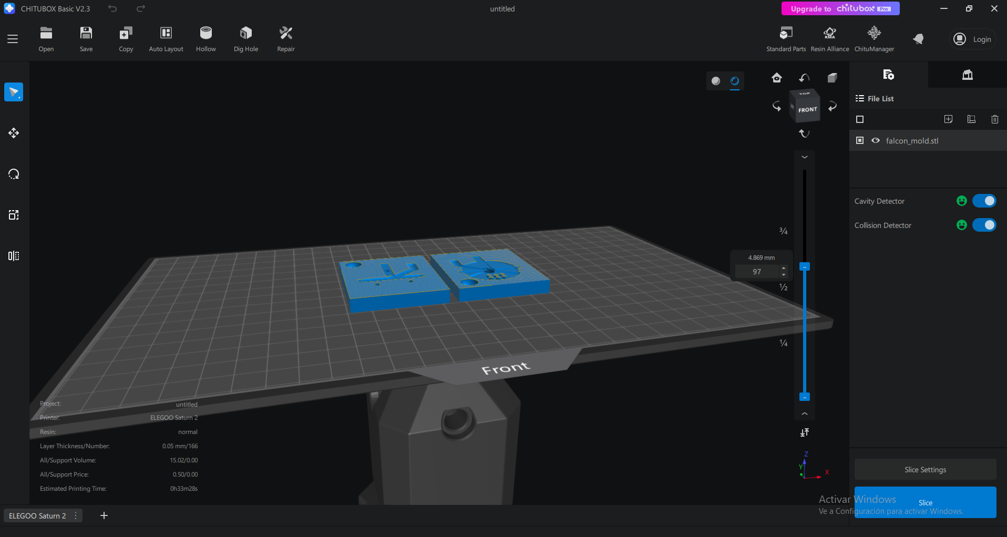Click the perspective cube view icon
This screenshot has height=537, width=1007.
pos(832,78)
